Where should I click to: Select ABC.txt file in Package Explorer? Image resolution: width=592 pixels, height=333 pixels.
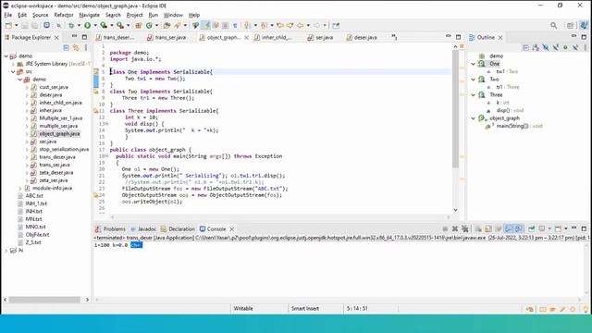[x=34, y=195]
